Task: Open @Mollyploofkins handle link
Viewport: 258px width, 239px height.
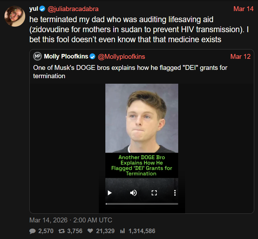Action: click(122, 56)
